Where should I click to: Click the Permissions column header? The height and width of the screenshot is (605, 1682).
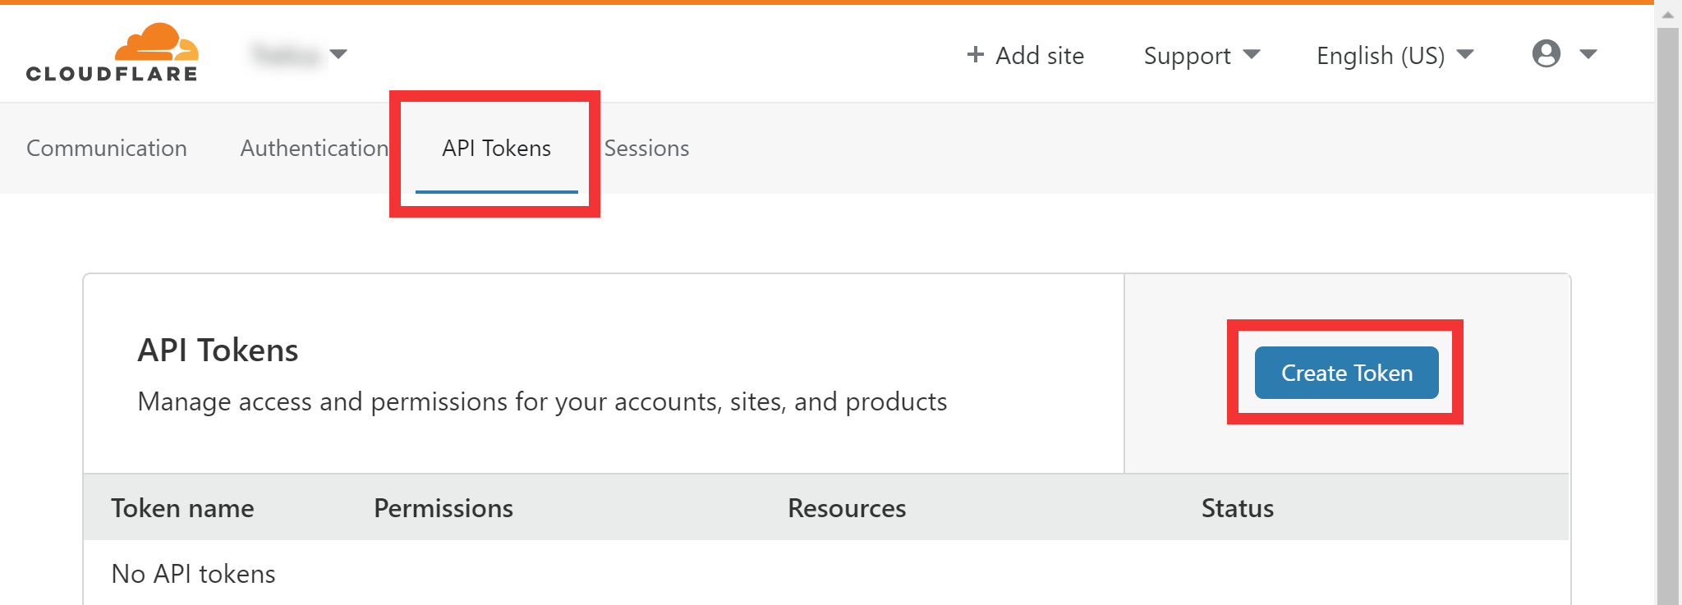pyautogui.click(x=443, y=508)
